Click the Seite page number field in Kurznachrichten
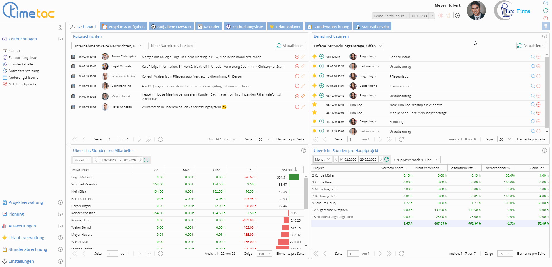 112,140
